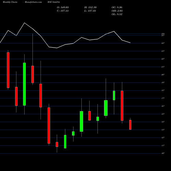Screen dimensions: 171x171
Task: Click the 117 price axis label
Action: [163, 145]
